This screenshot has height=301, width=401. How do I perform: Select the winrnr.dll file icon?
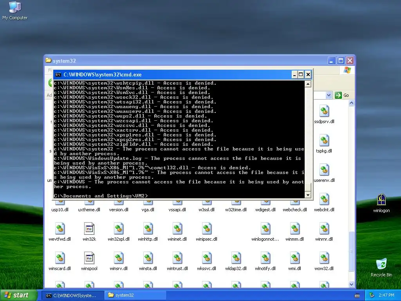324,228
